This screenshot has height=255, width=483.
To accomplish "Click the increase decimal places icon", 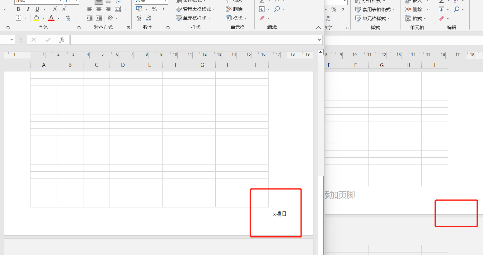I will [139, 18].
